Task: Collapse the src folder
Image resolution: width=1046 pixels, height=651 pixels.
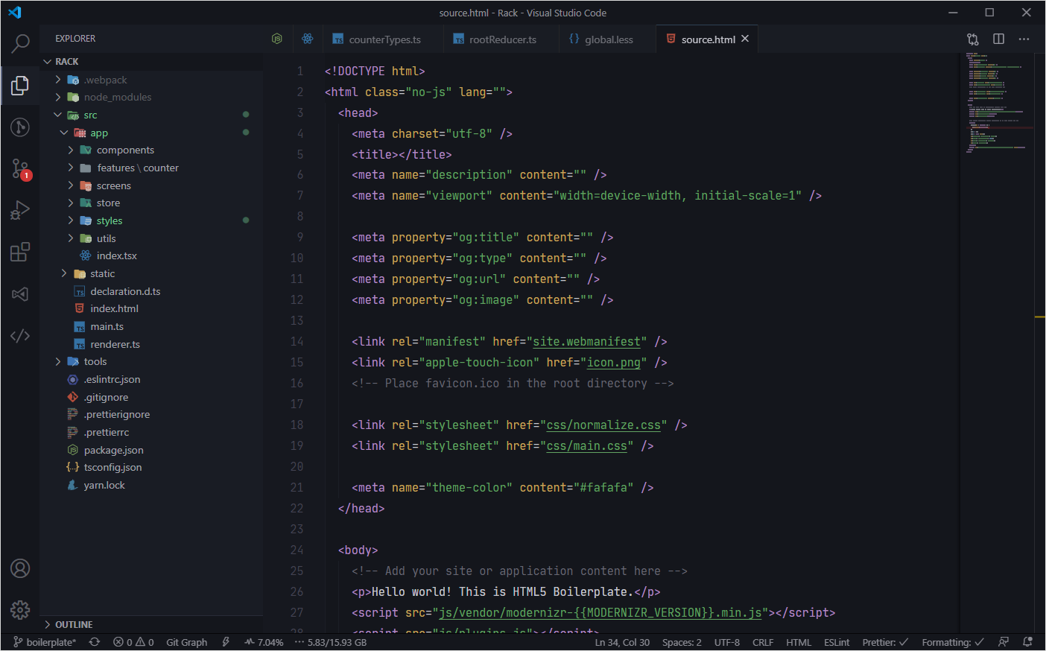Action: point(153,115)
